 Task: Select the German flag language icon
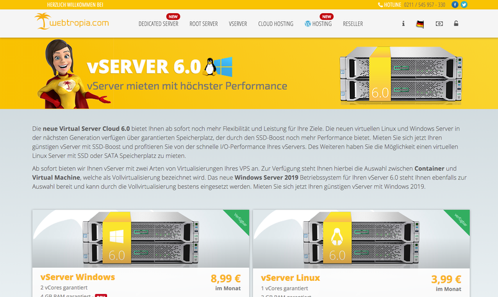tap(420, 24)
